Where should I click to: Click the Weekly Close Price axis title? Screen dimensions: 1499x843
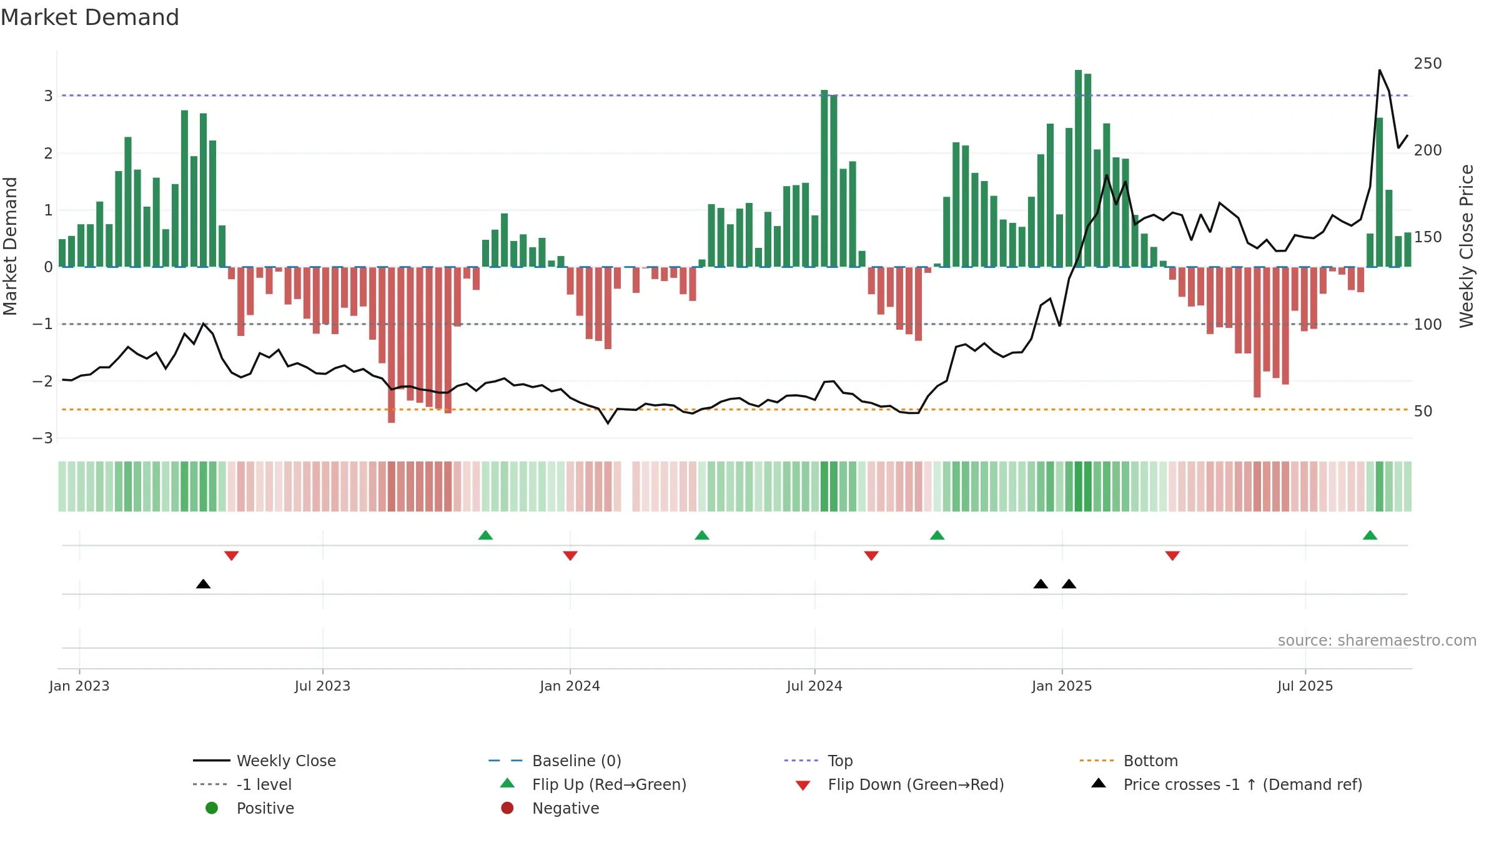coord(1467,246)
